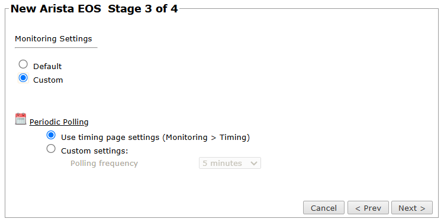Viewport: 444px width, 222px height.
Task: Click the Periodic Polling calendar icon
Action: click(x=21, y=119)
